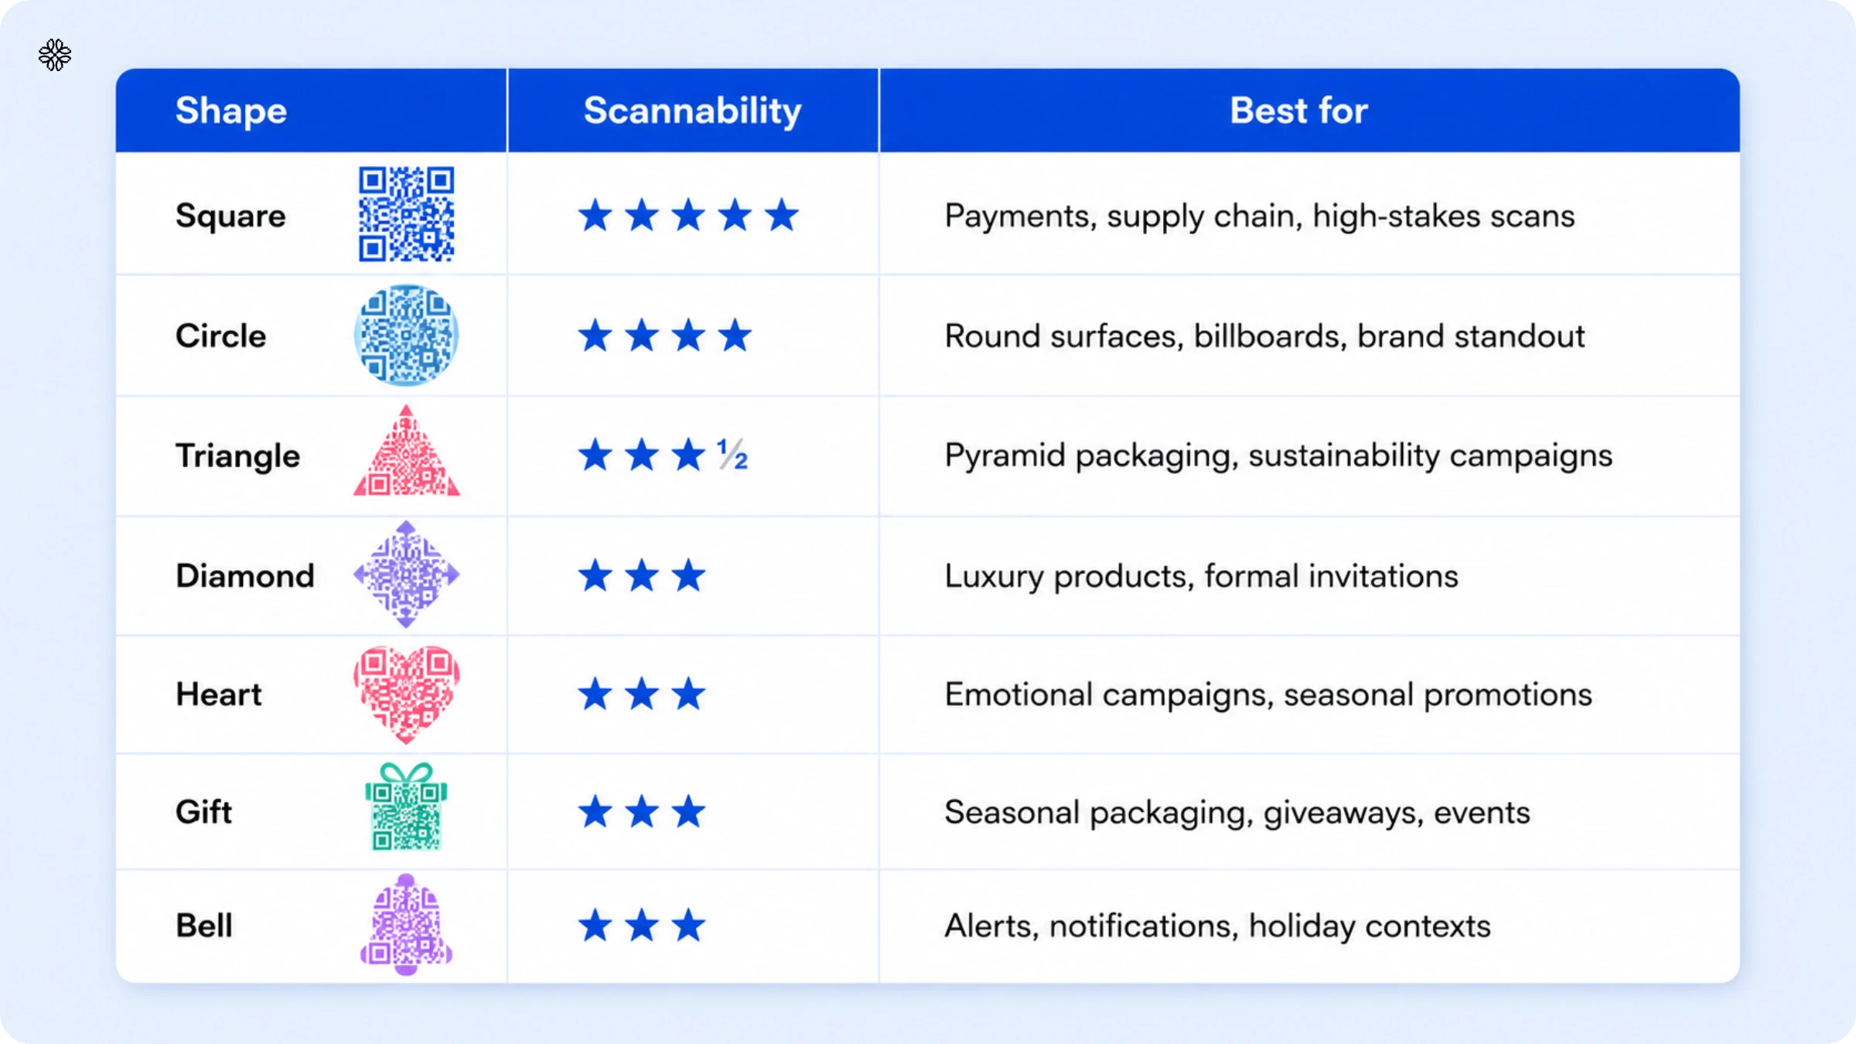Click the Scannability column header
This screenshot has height=1044, width=1856.
pos(693,111)
